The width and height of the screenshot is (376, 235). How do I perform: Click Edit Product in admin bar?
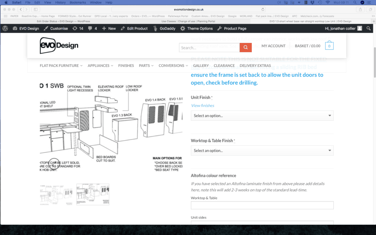[134, 28]
